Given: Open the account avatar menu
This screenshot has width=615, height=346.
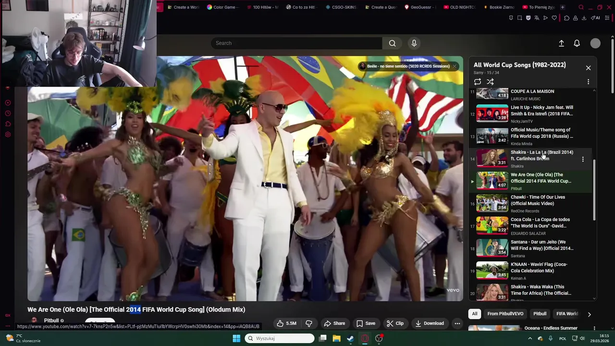Looking at the screenshot, I should pos(595,43).
